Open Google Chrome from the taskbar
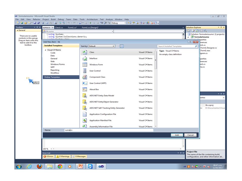242x181 pixels. click(60, 166)
